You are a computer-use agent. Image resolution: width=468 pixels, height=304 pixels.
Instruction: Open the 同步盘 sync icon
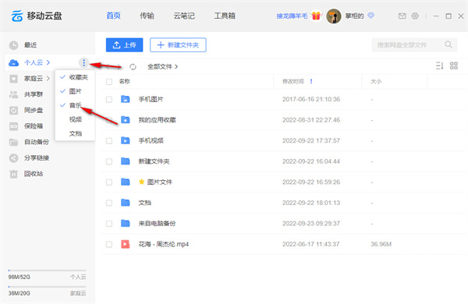click(x=13, y=111)
